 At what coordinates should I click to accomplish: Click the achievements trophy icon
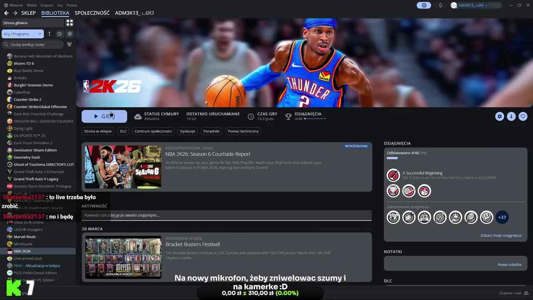288,117
